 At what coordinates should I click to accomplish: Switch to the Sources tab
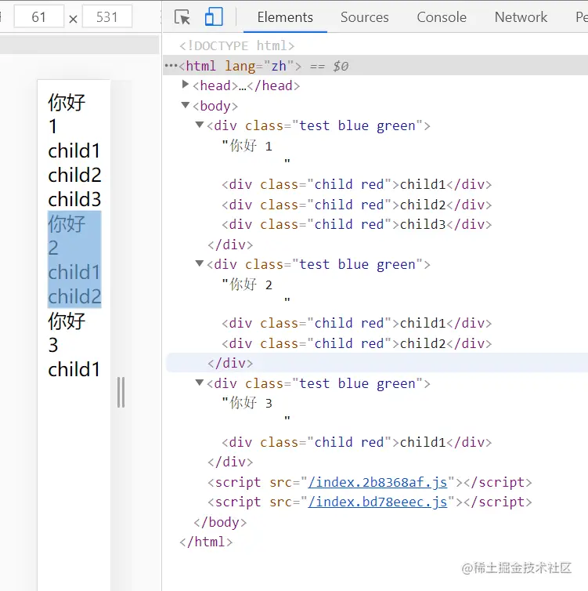(364, 17)
